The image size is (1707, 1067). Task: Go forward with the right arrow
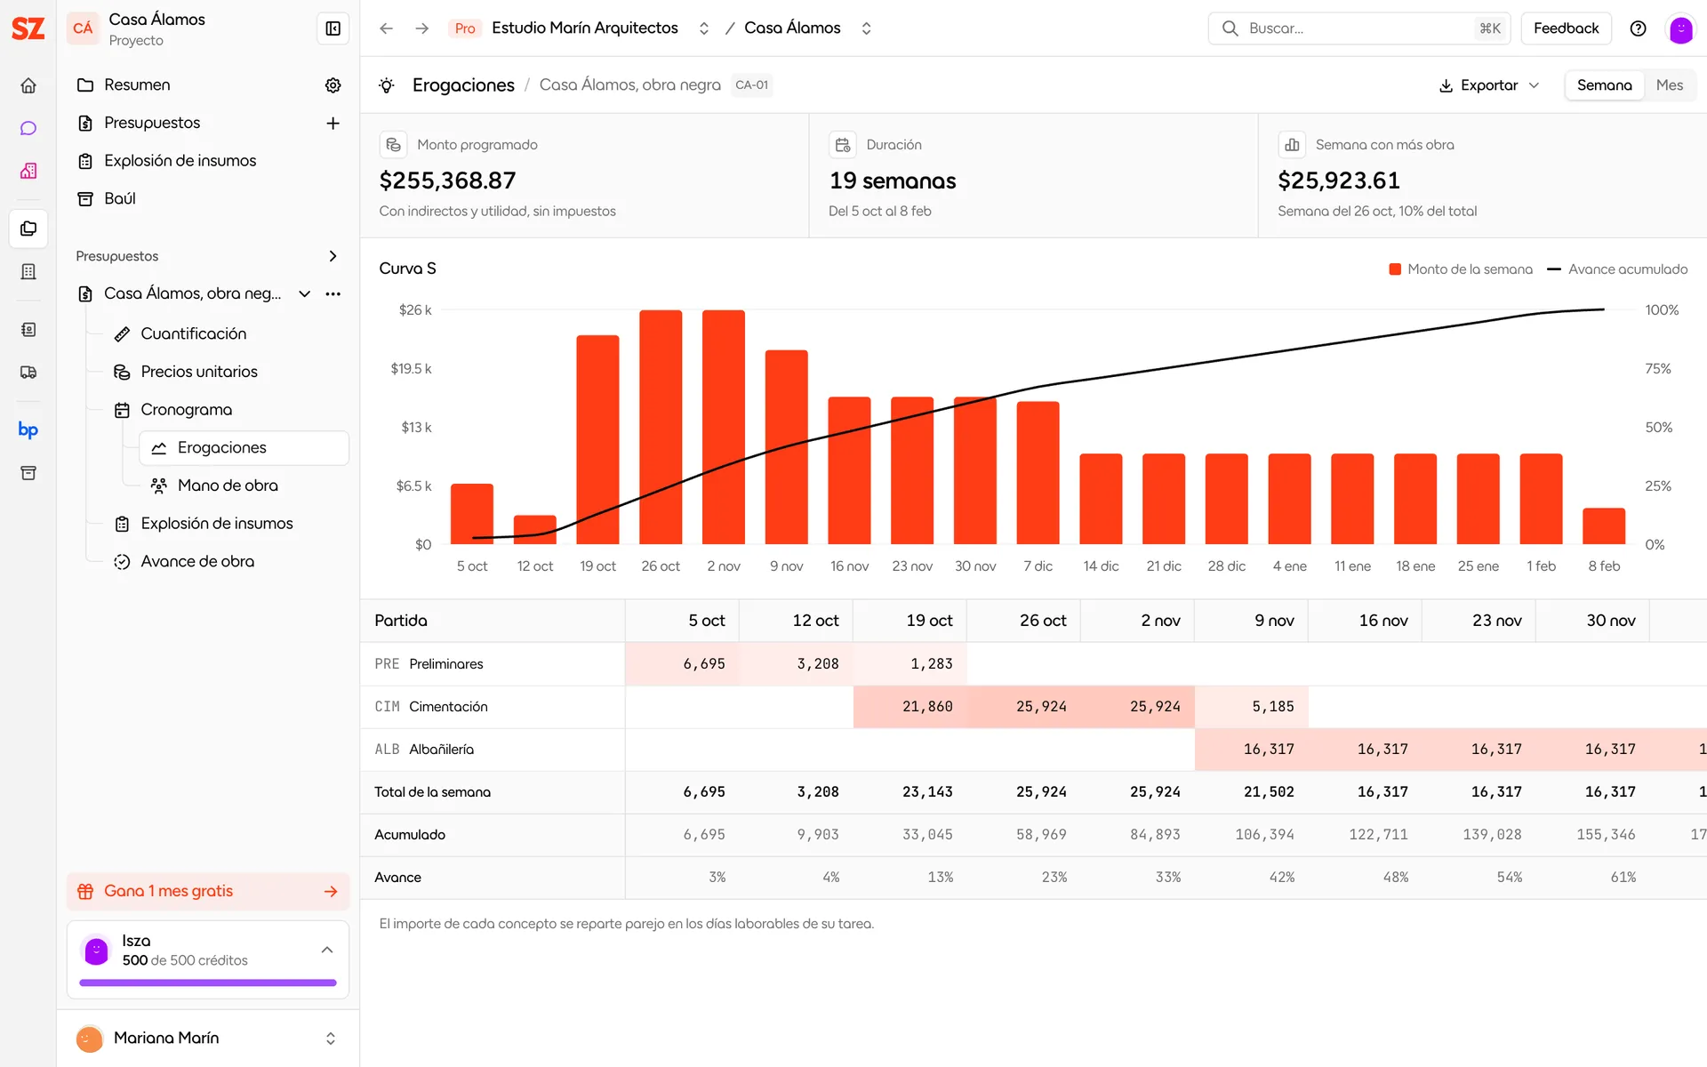pyautogui.click(x=421, y=28)
